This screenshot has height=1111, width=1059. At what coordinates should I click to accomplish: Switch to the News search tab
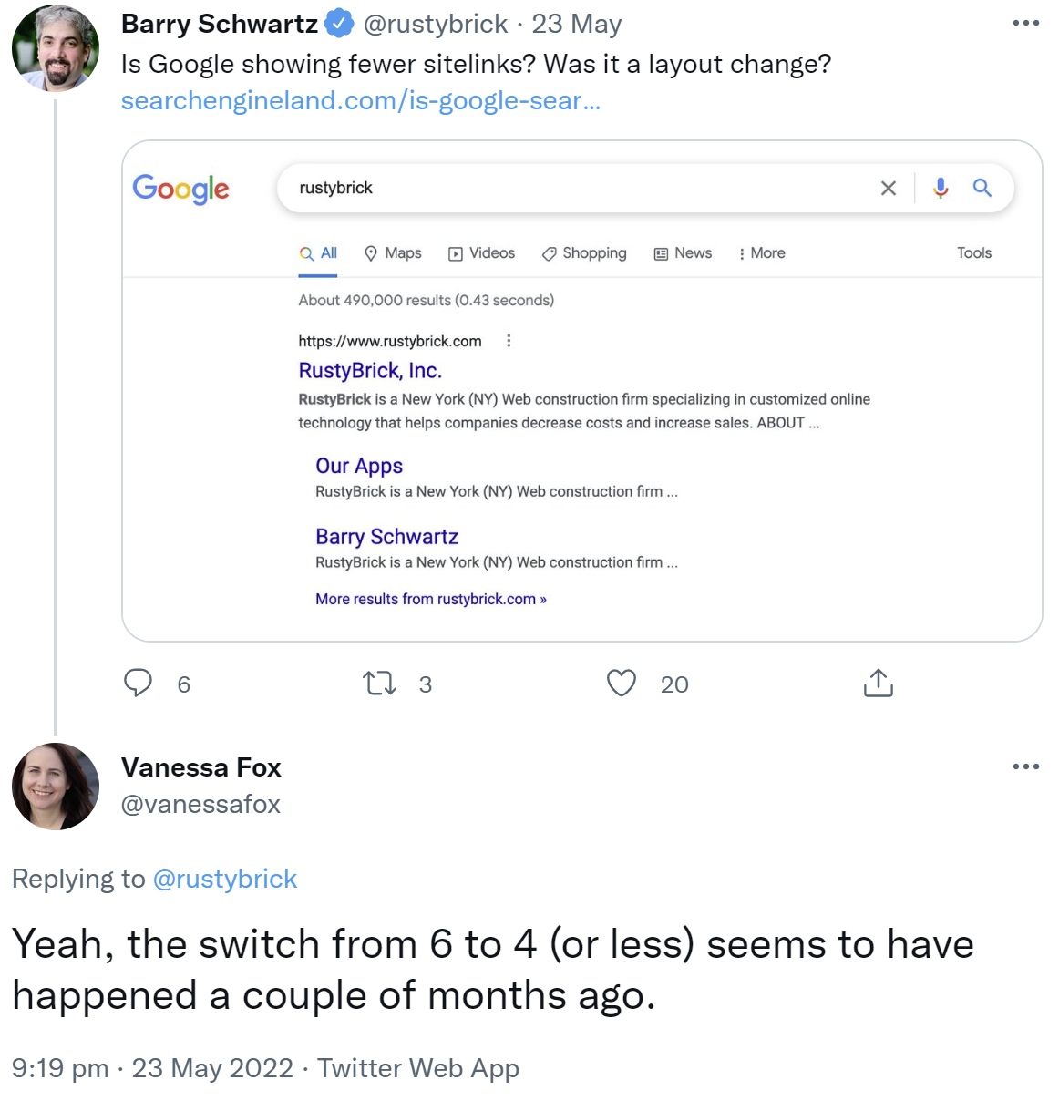pos(683,253)
